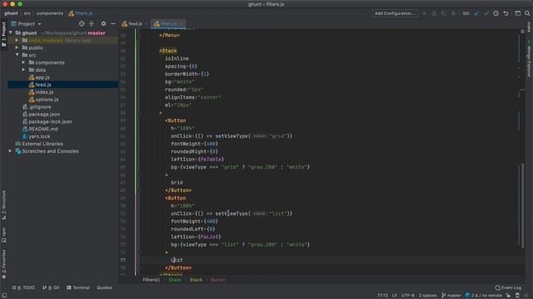The width and height of the screenshot is (533, 299).
Task: Collapse the src folder
Action: [x=17, y=55]
